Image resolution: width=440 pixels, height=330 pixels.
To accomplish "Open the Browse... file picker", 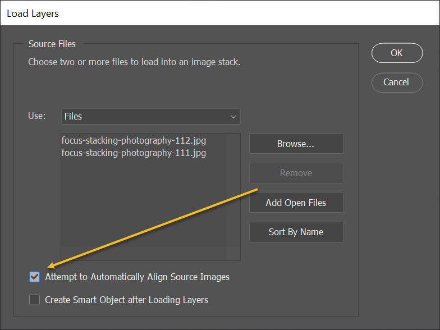I will 296,144.
